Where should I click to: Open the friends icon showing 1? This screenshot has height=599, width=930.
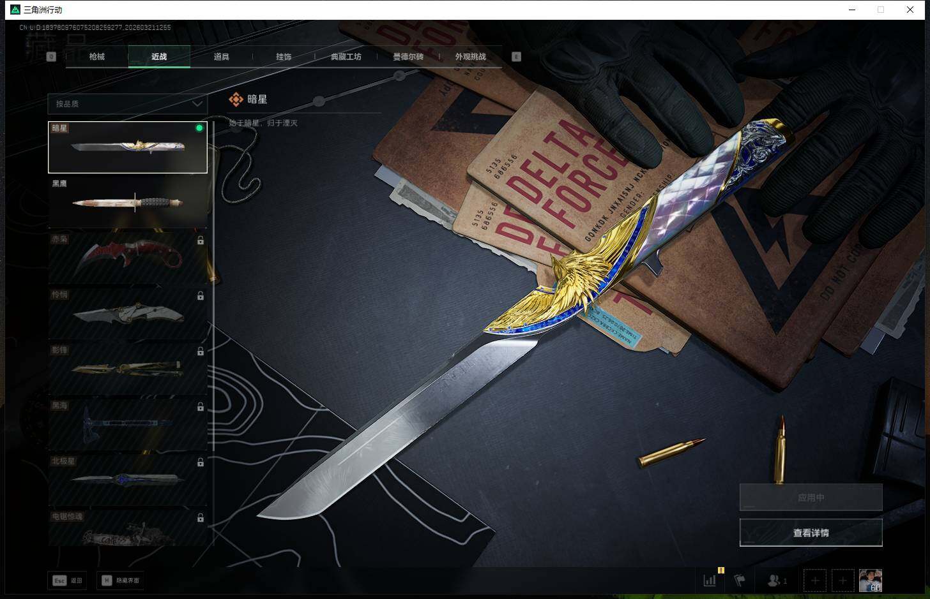[x=777, y=581]
